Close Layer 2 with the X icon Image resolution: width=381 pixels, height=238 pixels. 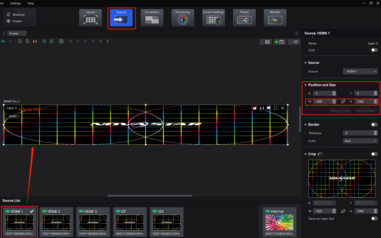tap(283, 108)
